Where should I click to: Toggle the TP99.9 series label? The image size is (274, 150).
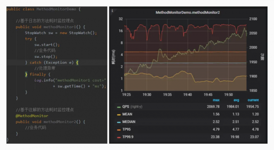[129, 137]
